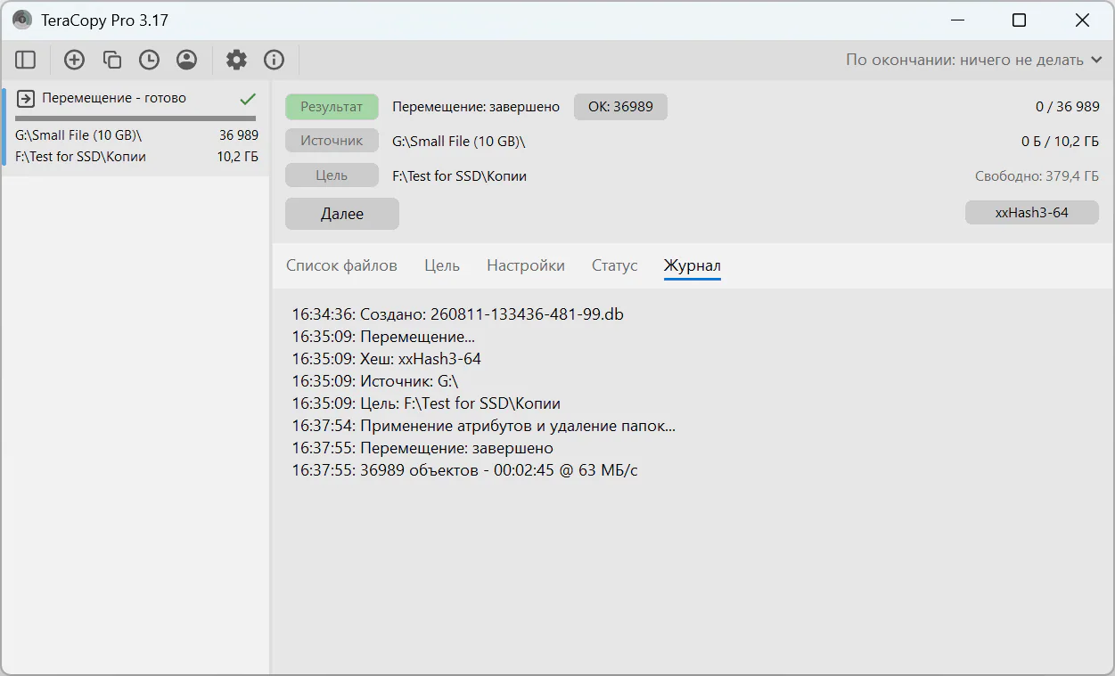Click the copy/duplicate files toolbar icon
This screenshot has height=676, width=1115.
111,60
